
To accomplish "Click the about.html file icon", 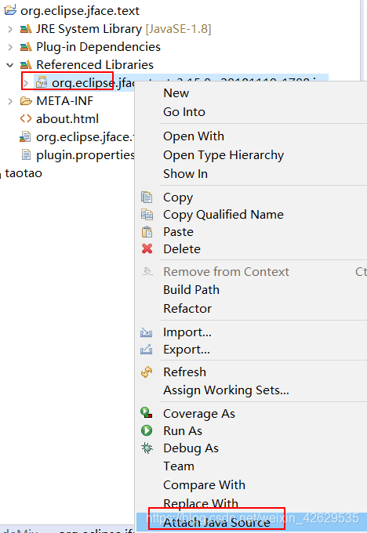I will point(26,118).
